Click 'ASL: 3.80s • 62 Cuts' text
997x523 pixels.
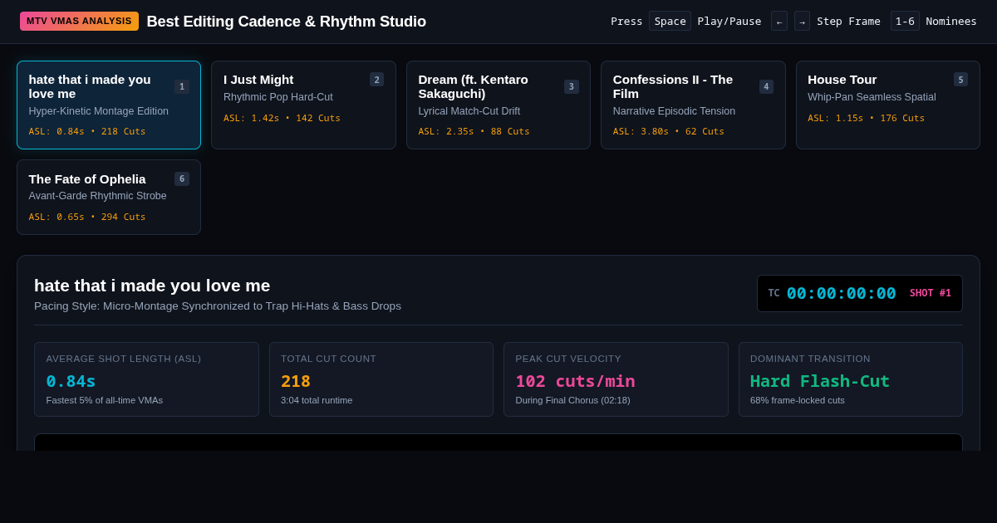669,131
